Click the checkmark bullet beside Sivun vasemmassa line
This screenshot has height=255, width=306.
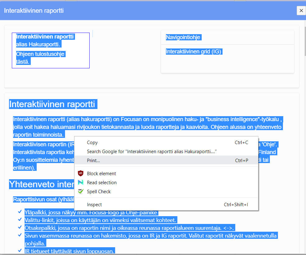click(20, 235)
